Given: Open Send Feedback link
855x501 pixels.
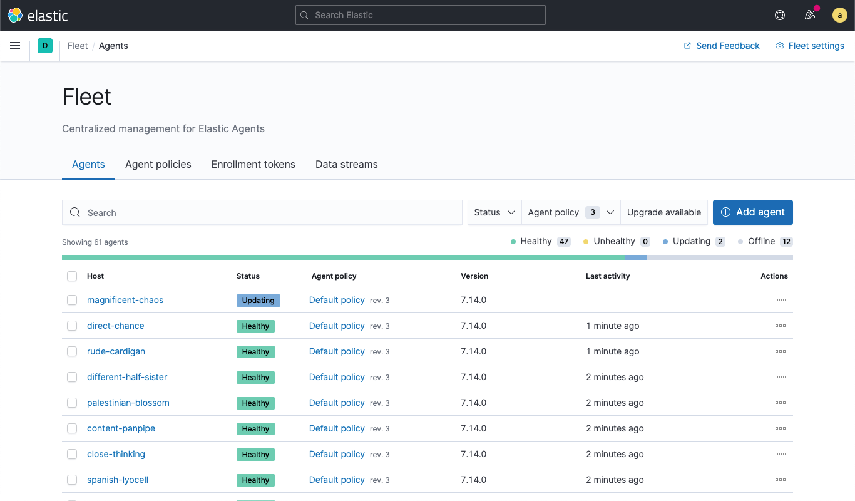Looking at the screenshot, I should (722, 46).
